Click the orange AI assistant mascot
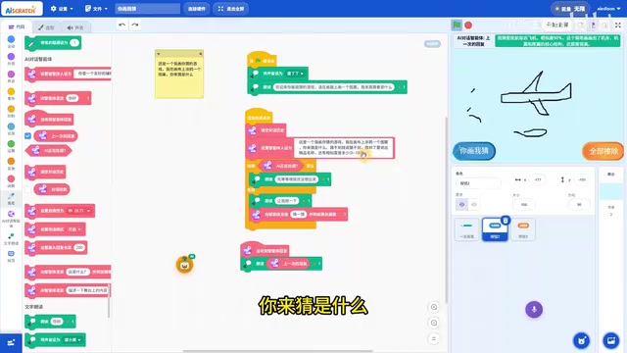Screen dimensions: 627x353 (185, 264)
